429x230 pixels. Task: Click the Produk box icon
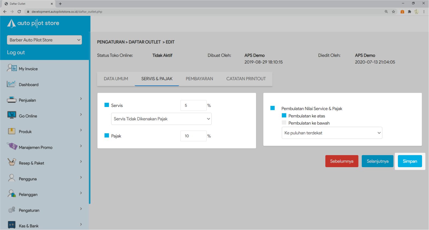[12, 131]
